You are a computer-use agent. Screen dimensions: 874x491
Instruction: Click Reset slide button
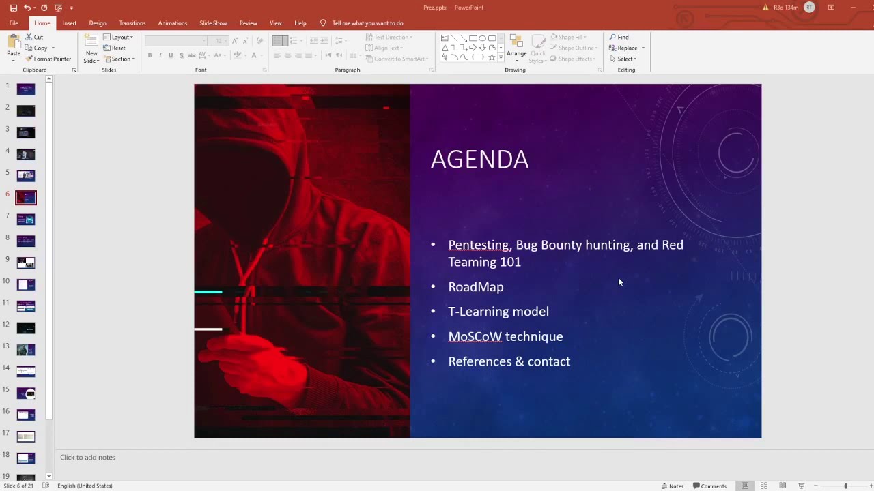(x=115, y=48)
